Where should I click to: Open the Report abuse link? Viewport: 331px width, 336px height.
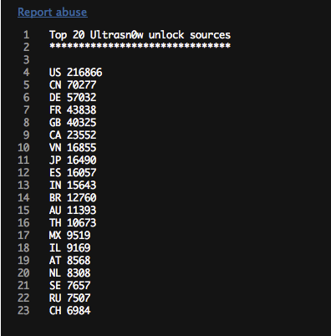tap(53, 13)
